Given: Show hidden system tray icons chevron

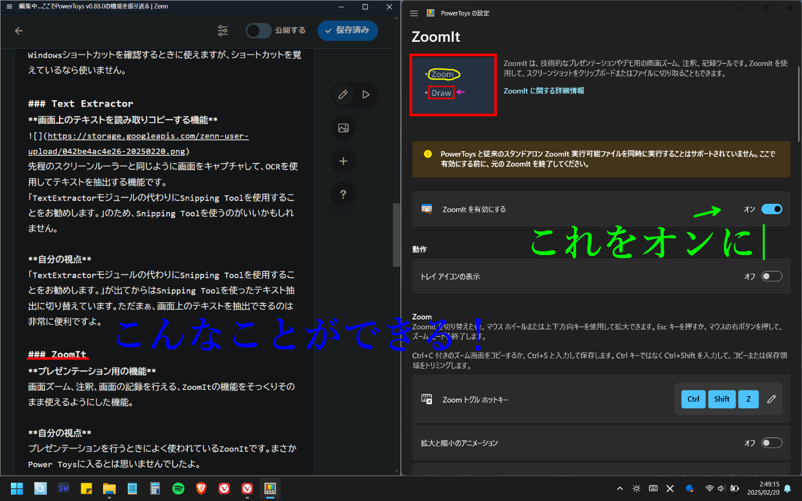Looking at the screenshot, I should point(620,488).
